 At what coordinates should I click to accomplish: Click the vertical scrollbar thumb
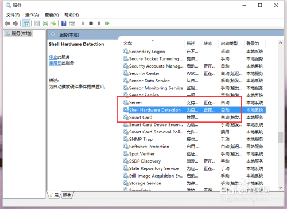tap(280, 137)
